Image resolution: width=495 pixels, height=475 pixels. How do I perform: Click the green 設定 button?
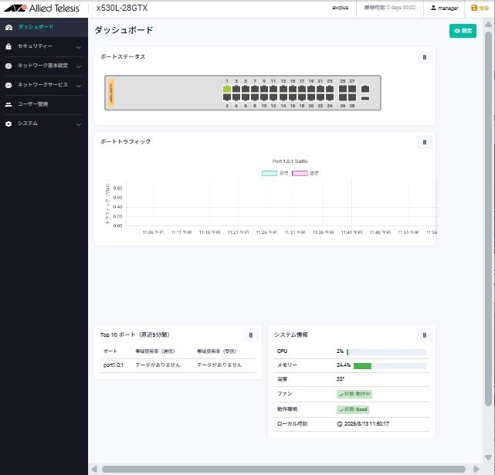point(463,31)
